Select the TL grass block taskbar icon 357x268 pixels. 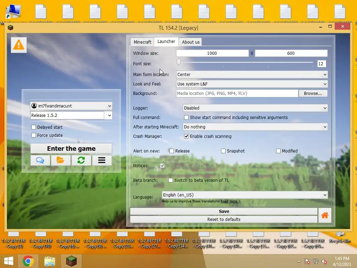coord(71,261)
